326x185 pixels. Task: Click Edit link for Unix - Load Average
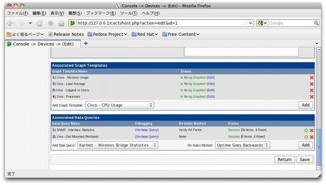pos(211,84)
